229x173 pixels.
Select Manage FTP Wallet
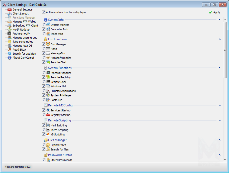click(24, 22)
